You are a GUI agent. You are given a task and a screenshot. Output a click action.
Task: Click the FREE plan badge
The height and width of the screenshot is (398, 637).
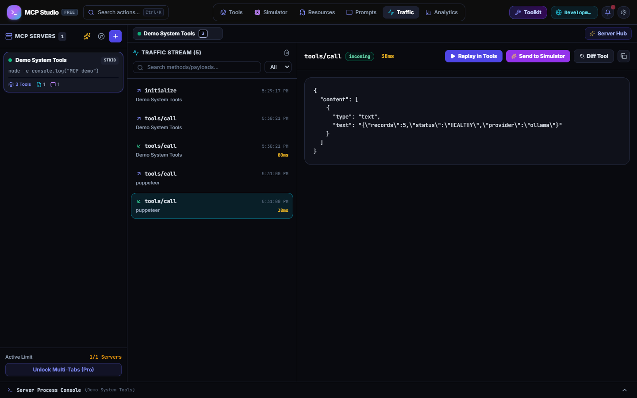tap(69, 12)
